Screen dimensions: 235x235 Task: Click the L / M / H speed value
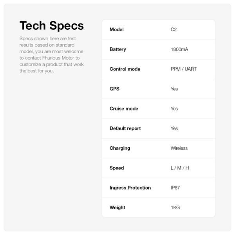click(x=180, y=168)
